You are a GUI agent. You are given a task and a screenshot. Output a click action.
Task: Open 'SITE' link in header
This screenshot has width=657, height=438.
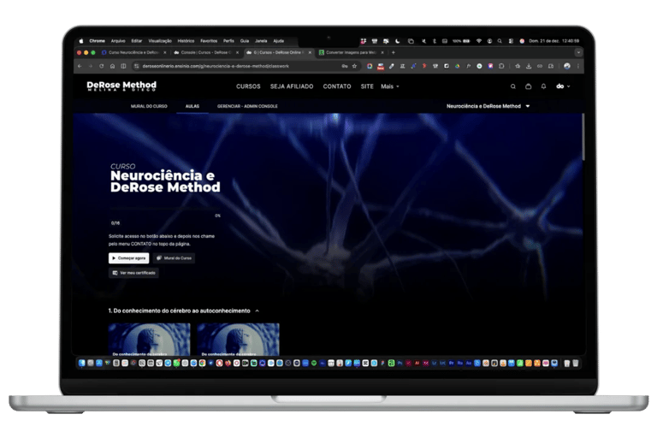(x=367, y=86)
